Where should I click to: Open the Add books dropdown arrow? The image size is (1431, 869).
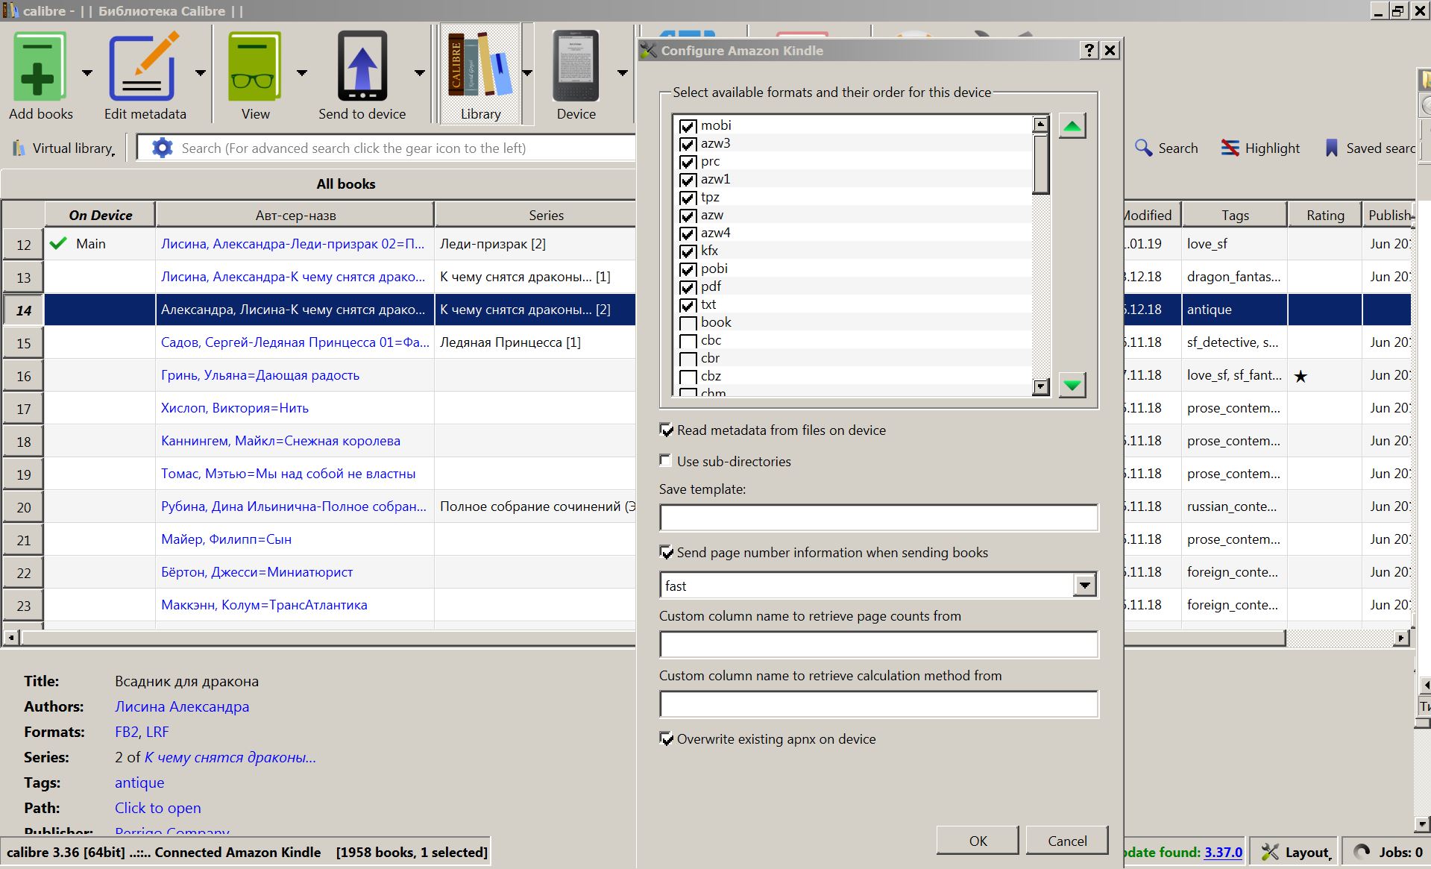87,73
